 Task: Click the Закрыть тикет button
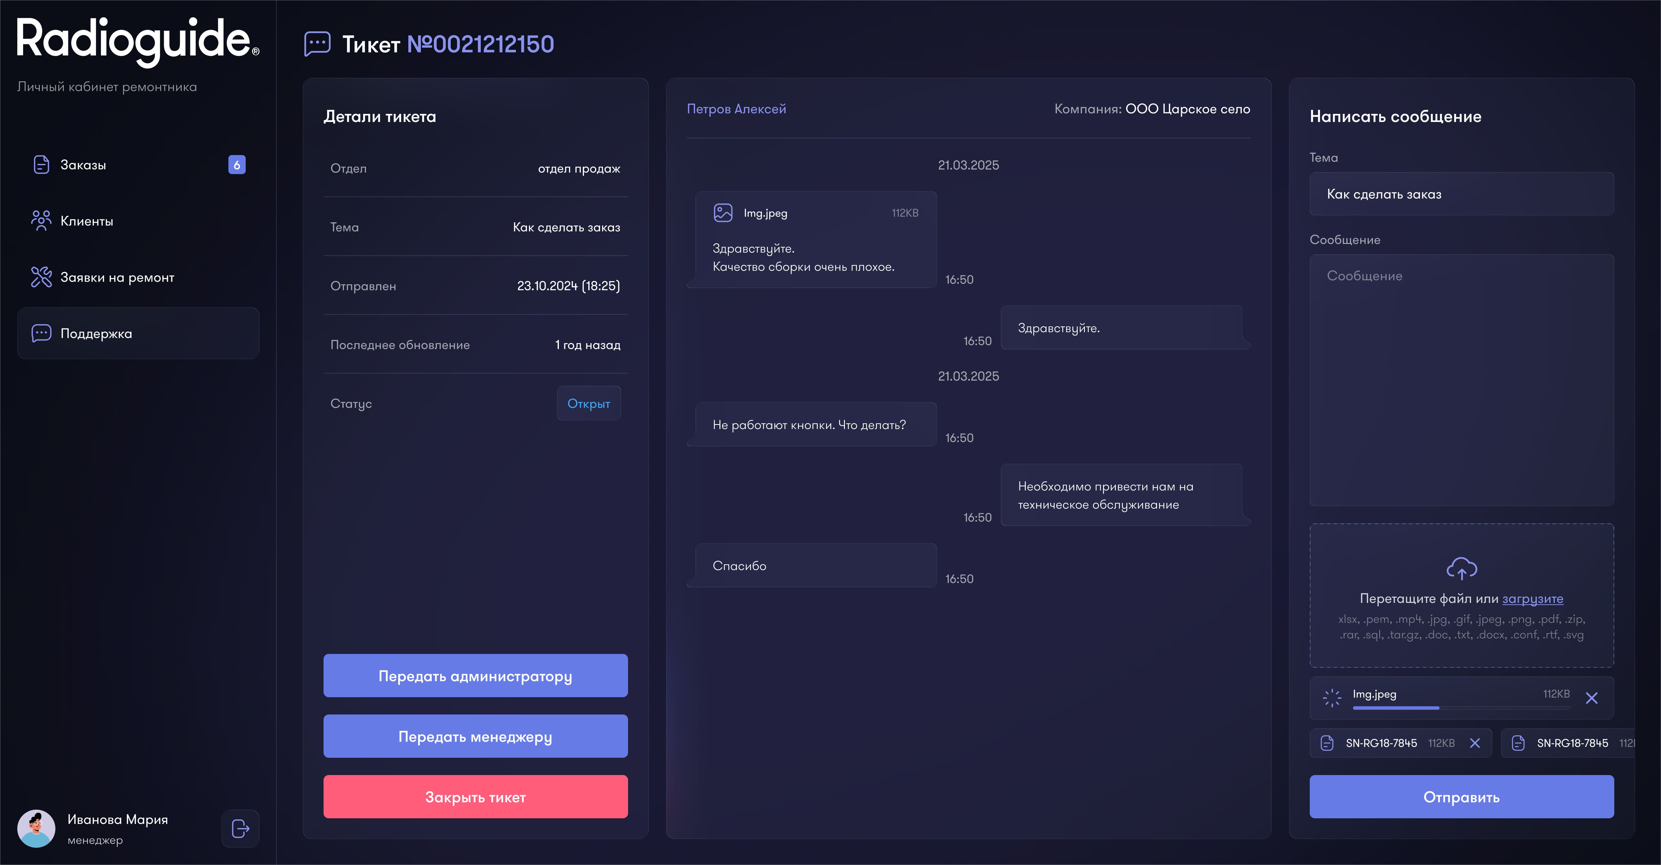(475, 797)
